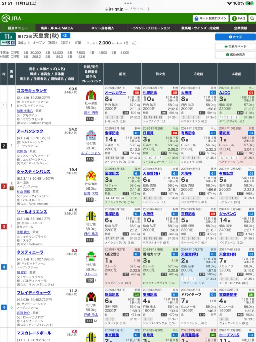Click jockey link D.レーン
Screen dimensions: 256x342
[x=91, y=275]
